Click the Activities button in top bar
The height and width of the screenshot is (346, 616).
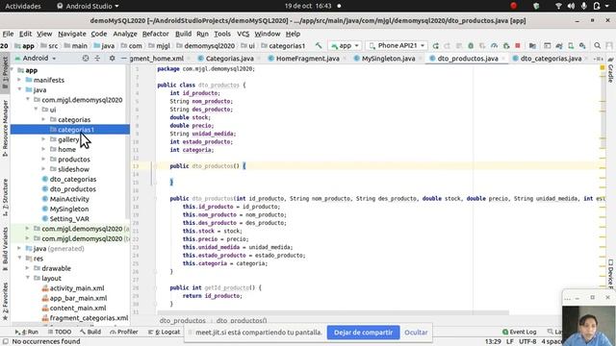point(23,6)
